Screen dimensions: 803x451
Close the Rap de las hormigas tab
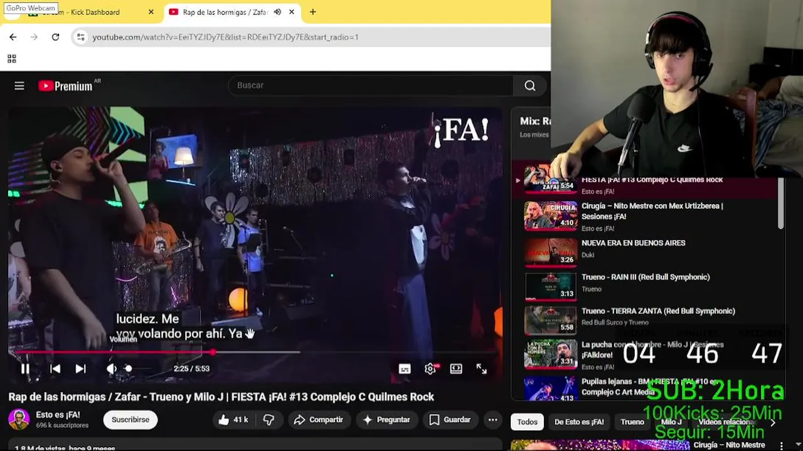pos(292,12)
